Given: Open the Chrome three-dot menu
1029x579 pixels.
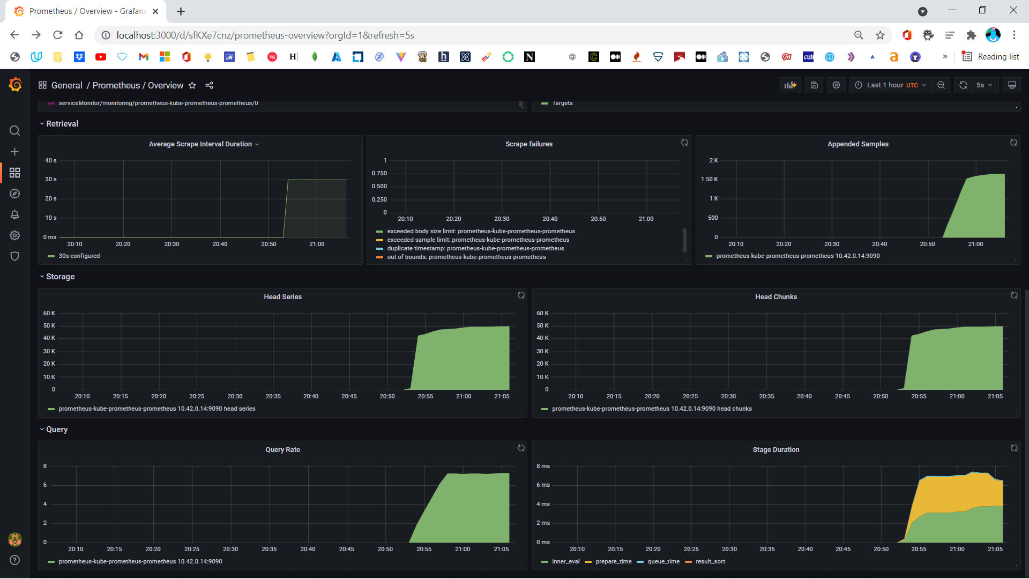Looking at the screenshot, I should pyautogui.click(x=1014, y=35).
